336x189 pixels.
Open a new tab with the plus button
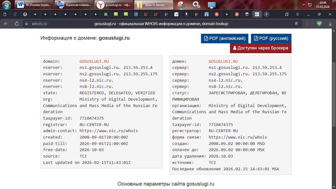pos(267,14)
